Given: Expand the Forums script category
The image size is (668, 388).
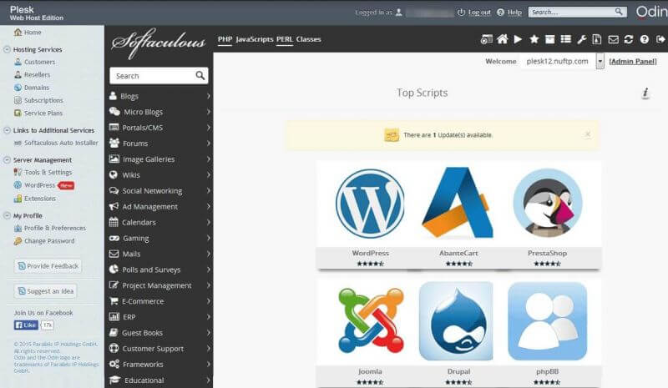Looking at the screenshot, I should pyautogui.click(x=159, y=144).
